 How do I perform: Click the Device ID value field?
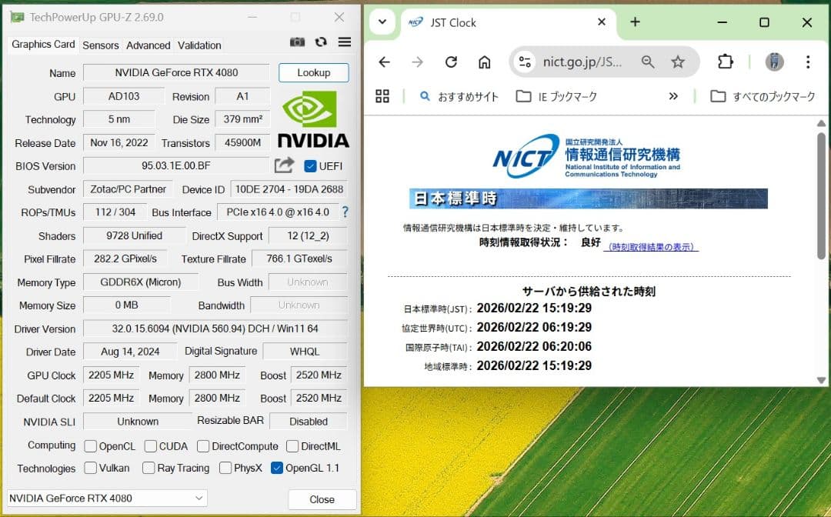pos(289,189)
